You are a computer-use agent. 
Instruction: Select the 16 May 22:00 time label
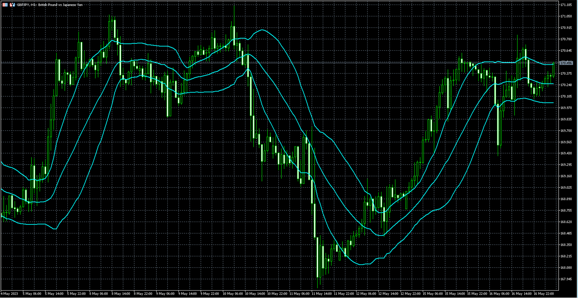(544, 294)
